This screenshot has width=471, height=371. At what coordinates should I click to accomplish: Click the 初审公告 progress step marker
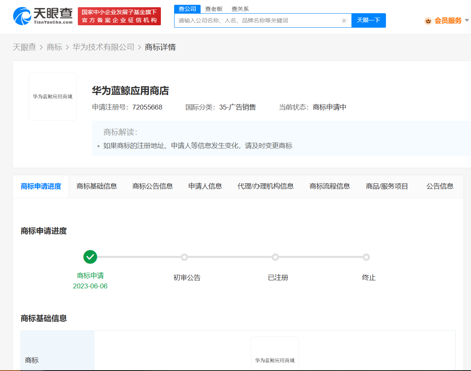(x=185, y=257)
